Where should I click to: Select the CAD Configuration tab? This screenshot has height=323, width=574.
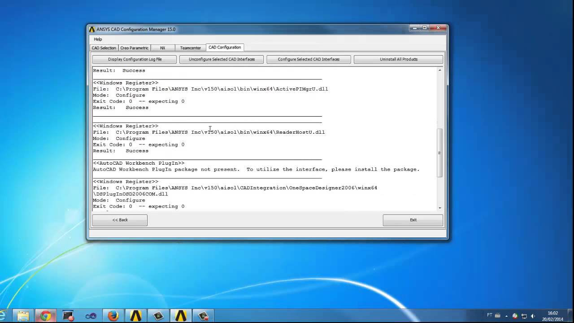tap(225, 47)
